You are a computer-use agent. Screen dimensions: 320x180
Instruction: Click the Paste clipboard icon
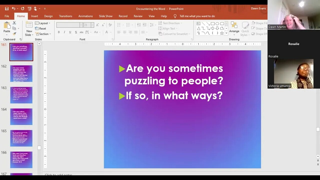click(x=7, y=25)
